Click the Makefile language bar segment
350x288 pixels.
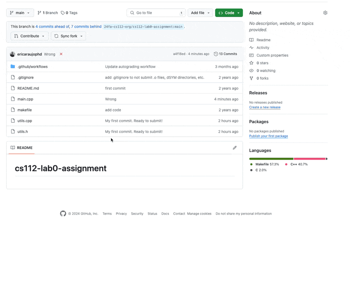pos(271,159)
